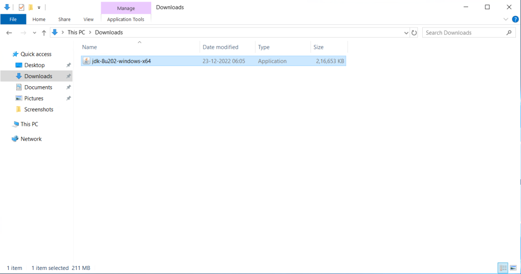Select This PC in navigation pane

pos(29,124)
